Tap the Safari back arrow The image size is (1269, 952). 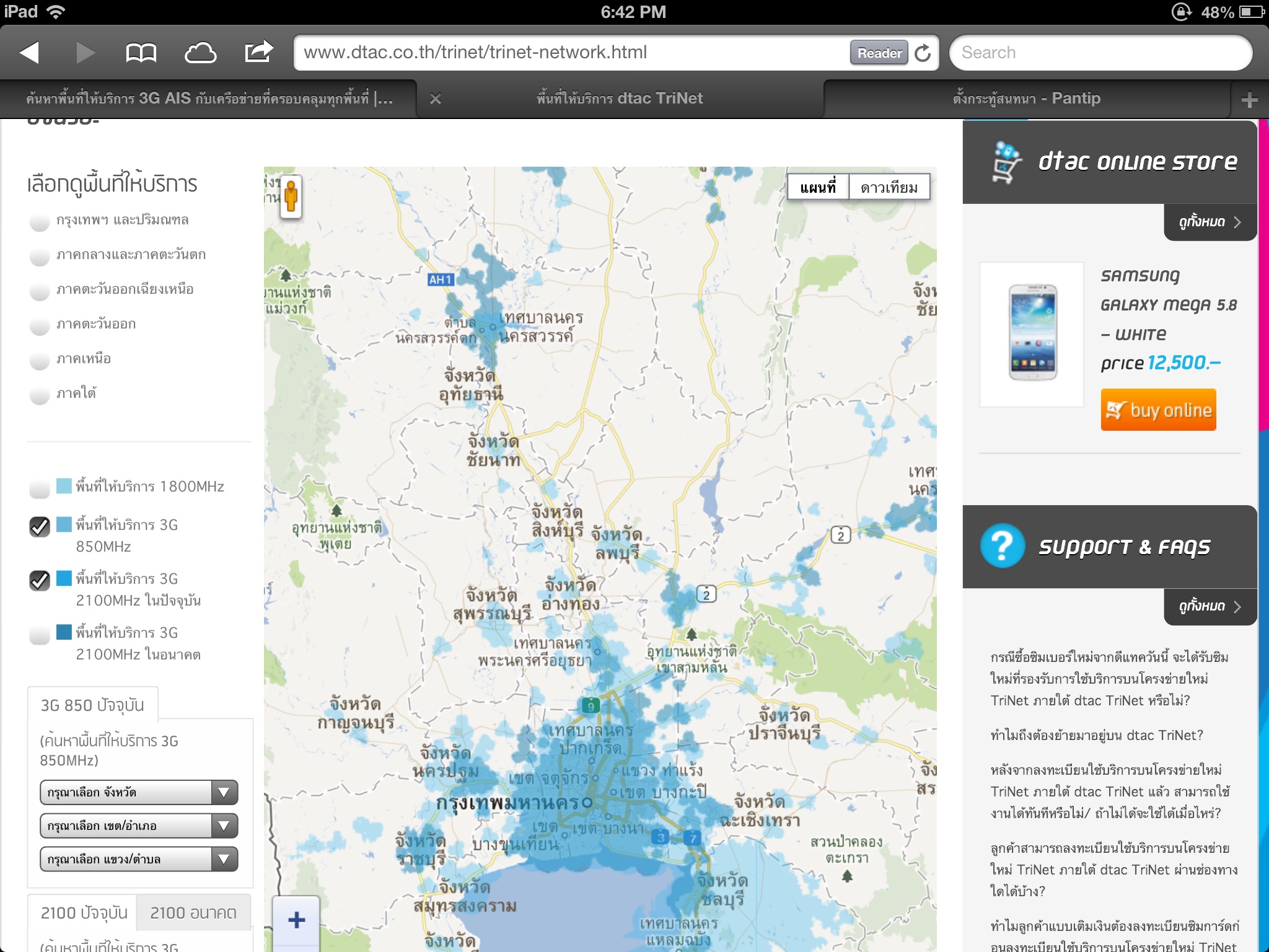pos(30,53)
